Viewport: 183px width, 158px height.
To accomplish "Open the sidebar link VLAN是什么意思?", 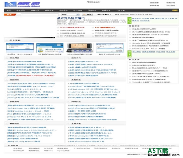I will tap(151, 82).
